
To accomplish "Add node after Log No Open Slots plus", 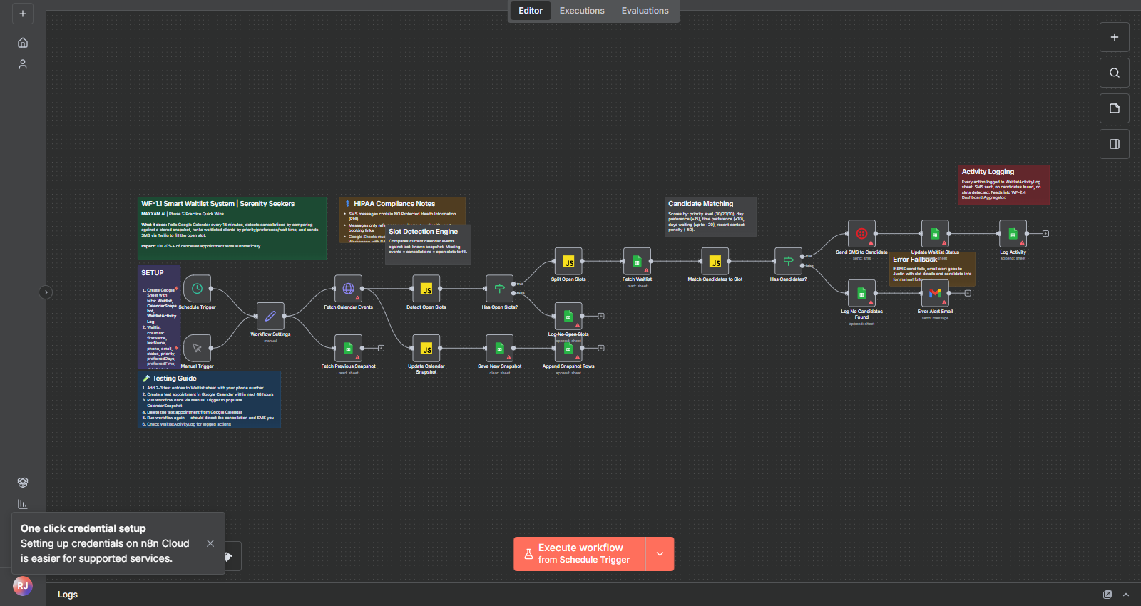I will pyautogui.click(x=601, y=316).
